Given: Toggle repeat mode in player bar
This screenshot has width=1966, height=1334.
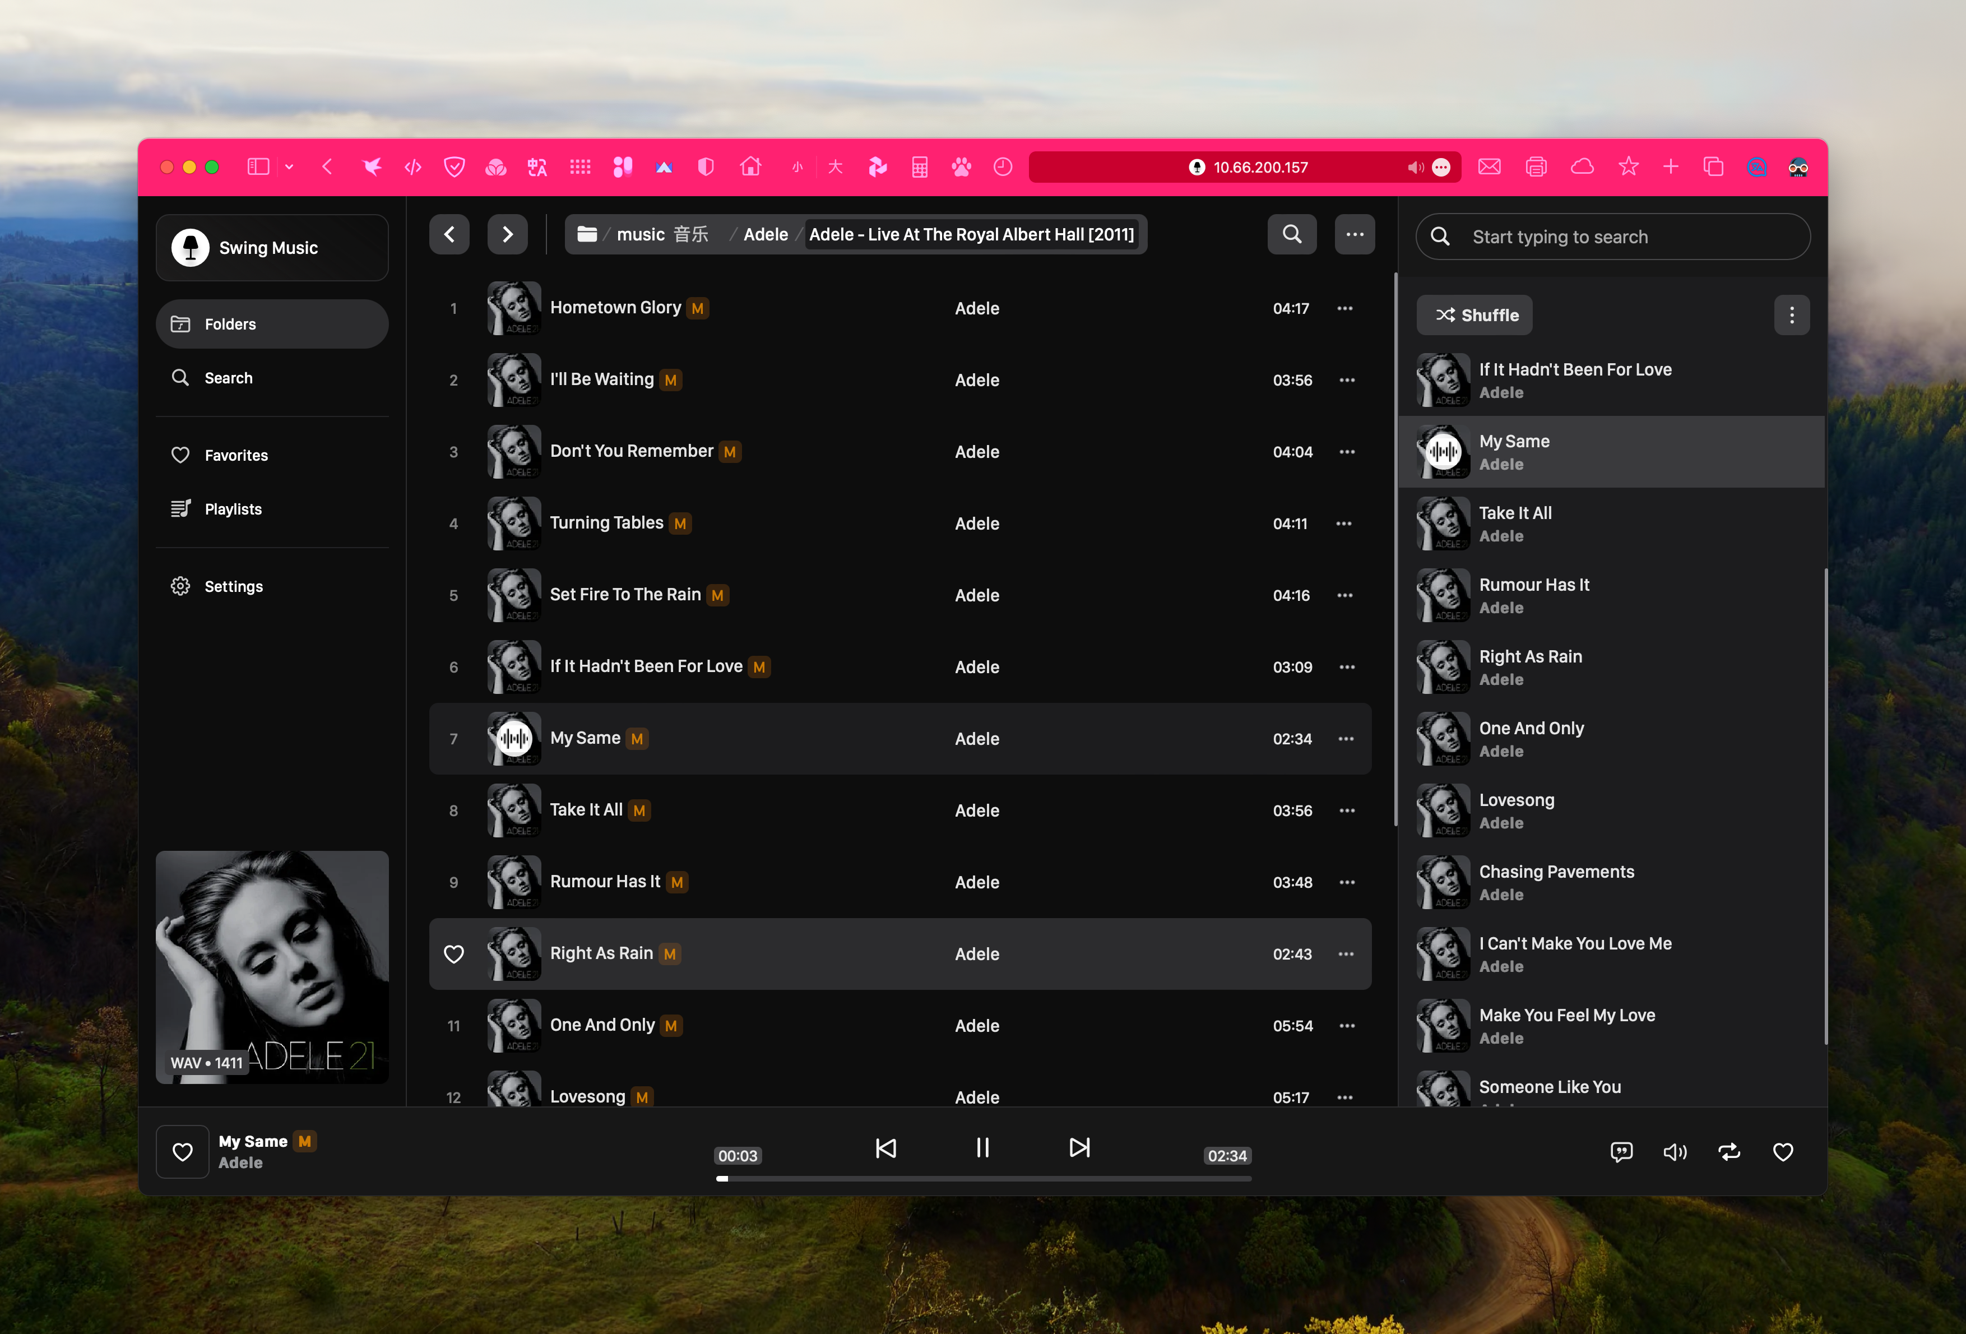Looking at the screenshot, I should [1728, 1152].
